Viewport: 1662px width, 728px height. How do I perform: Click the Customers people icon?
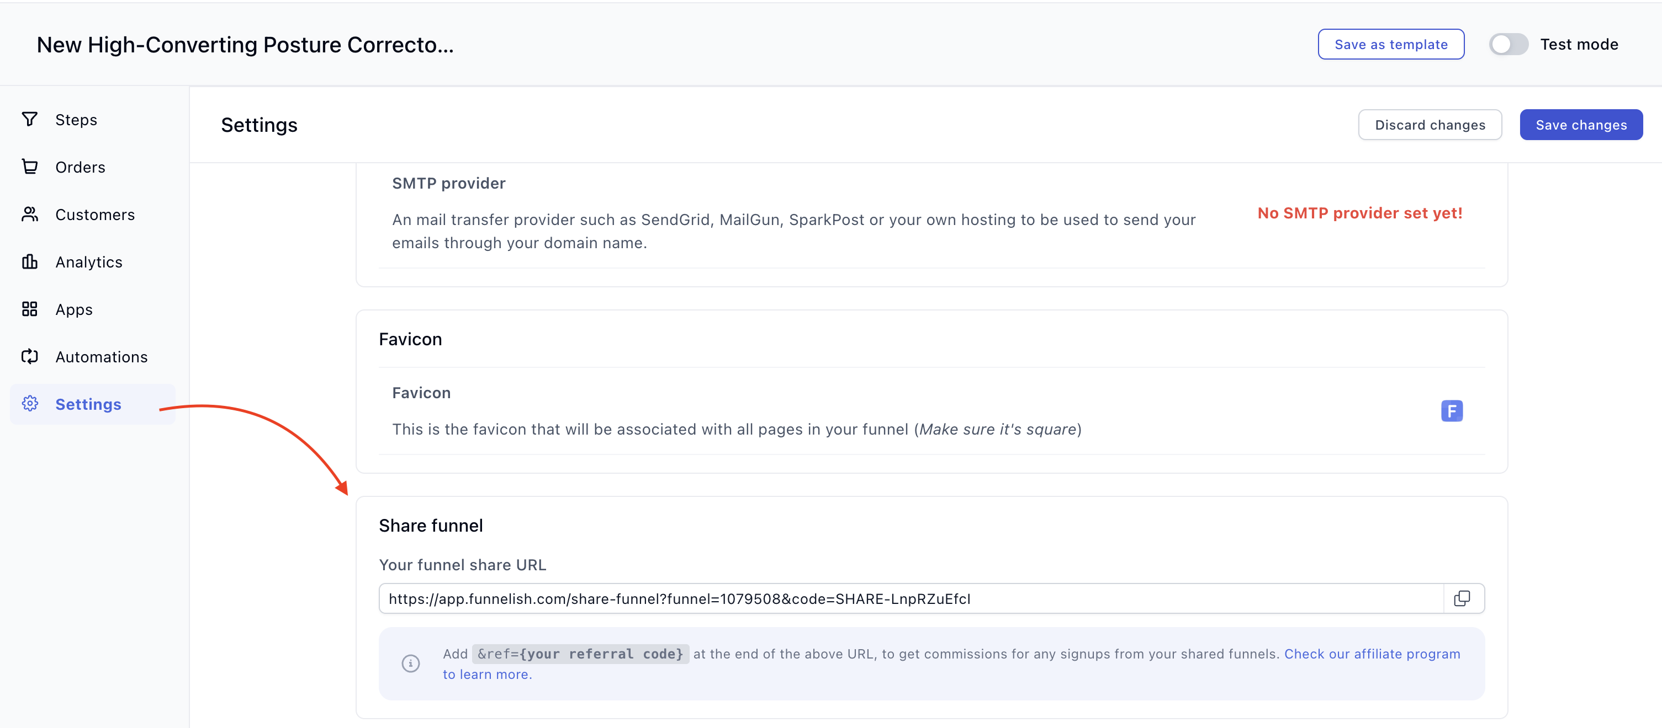coord(30,214)
